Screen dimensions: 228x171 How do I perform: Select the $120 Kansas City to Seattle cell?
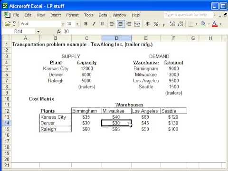[174, 117]
